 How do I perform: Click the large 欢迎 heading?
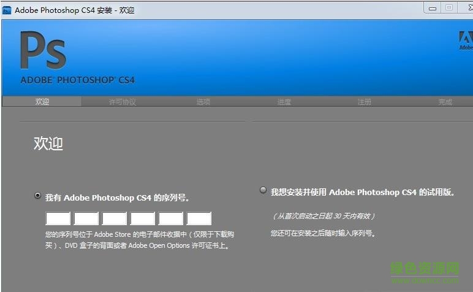(x=48, y=143)
